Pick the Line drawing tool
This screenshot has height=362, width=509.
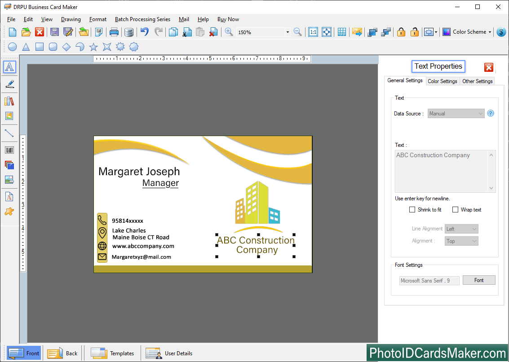[x=10, y=133]
